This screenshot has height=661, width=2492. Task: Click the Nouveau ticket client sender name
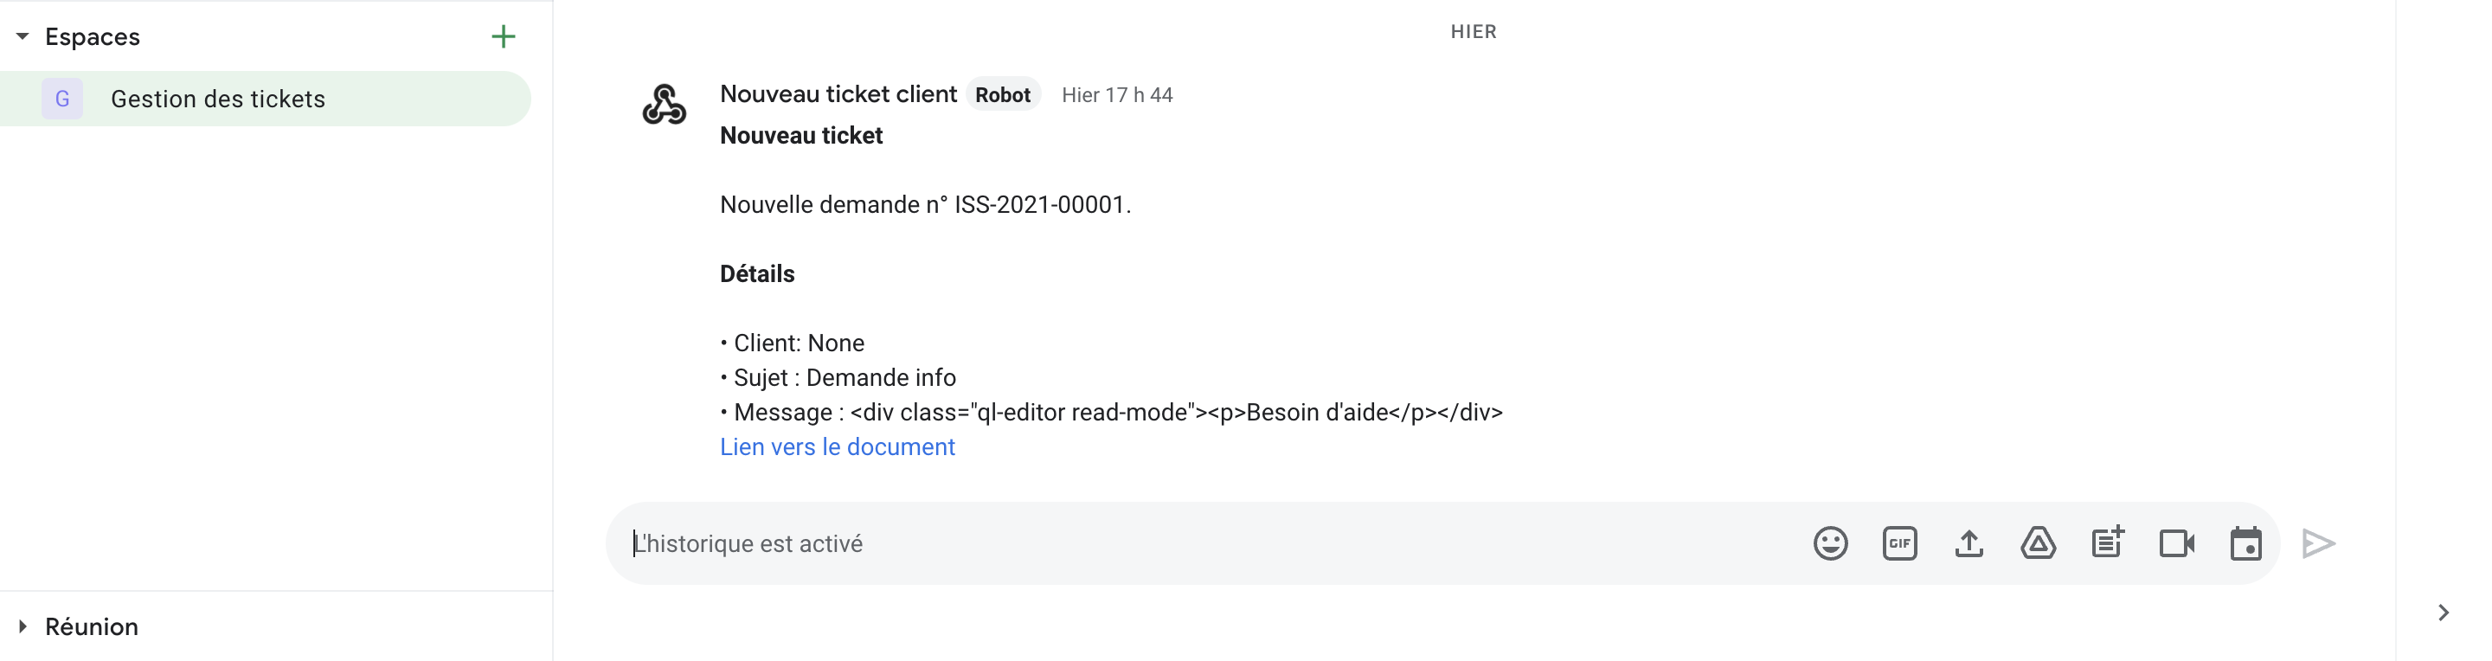pos(838,94)
